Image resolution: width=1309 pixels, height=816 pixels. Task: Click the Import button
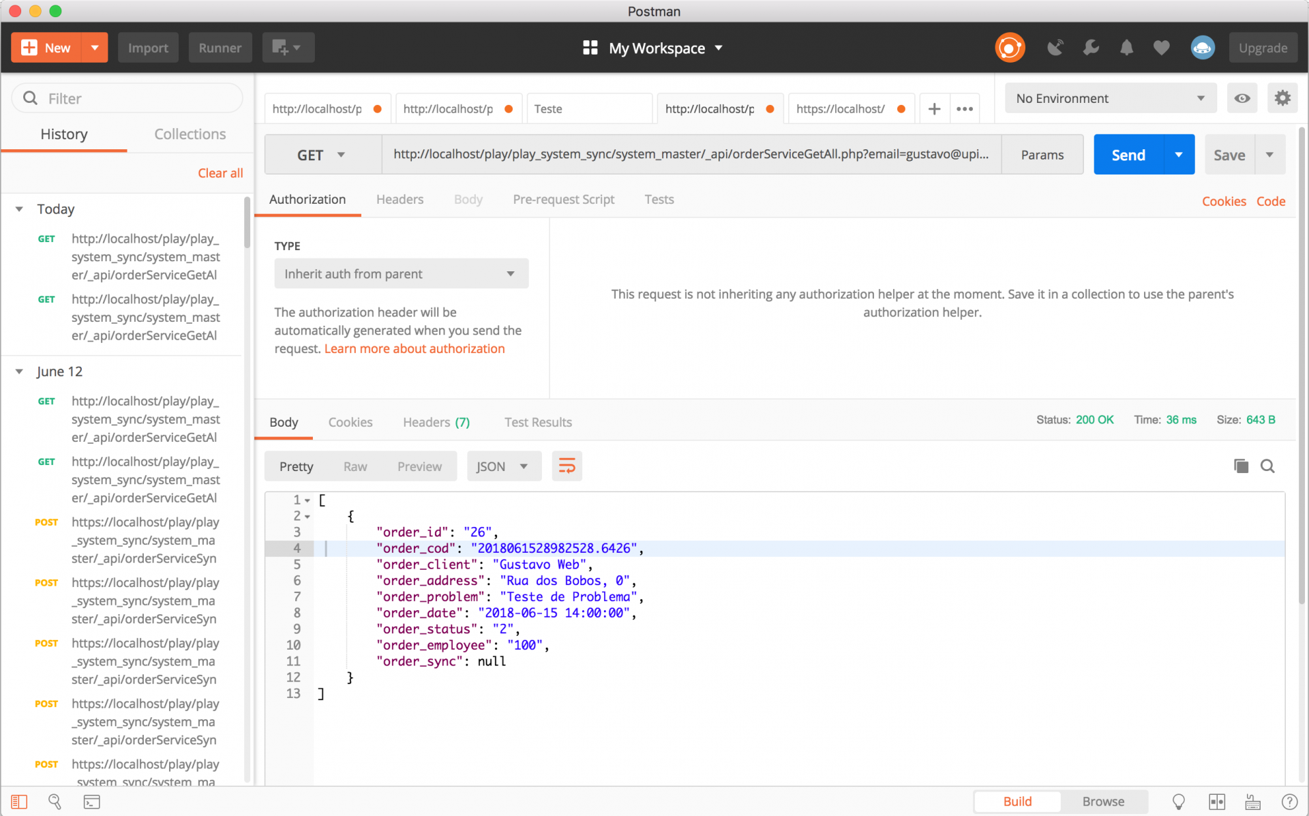coord(148,48)
